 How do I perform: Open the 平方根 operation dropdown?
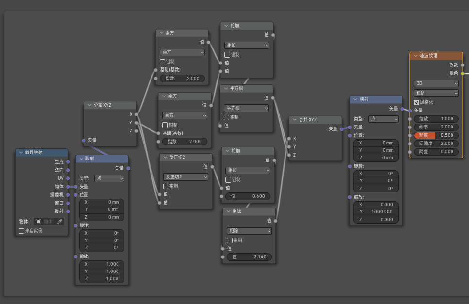[x=246, y=108]
